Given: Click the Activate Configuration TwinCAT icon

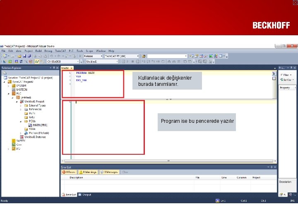Looking at the screenshot, I should (x=5, y=61).
